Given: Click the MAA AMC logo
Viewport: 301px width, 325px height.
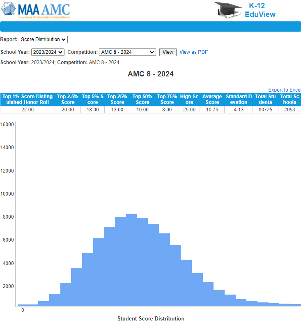Looking at the screenshot, I should (36, 11).
